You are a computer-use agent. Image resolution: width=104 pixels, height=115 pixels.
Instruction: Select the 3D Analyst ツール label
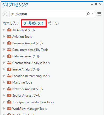(24, 30)
